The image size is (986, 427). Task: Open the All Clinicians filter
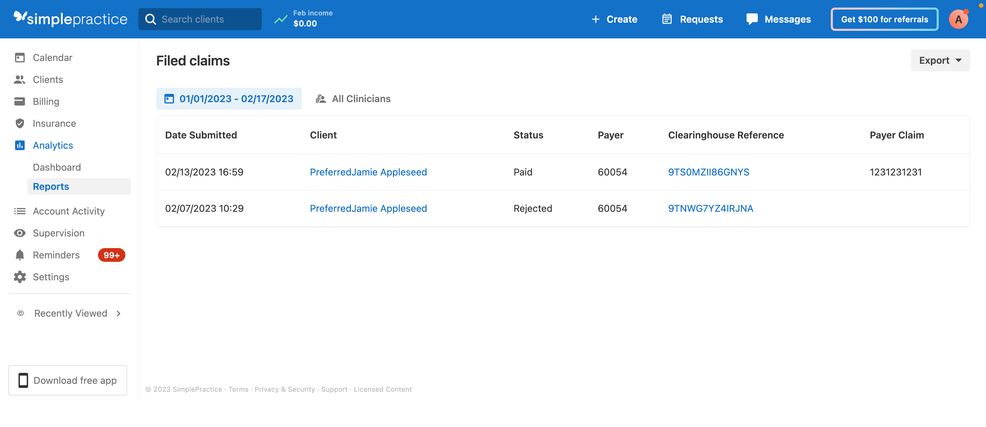353,99
